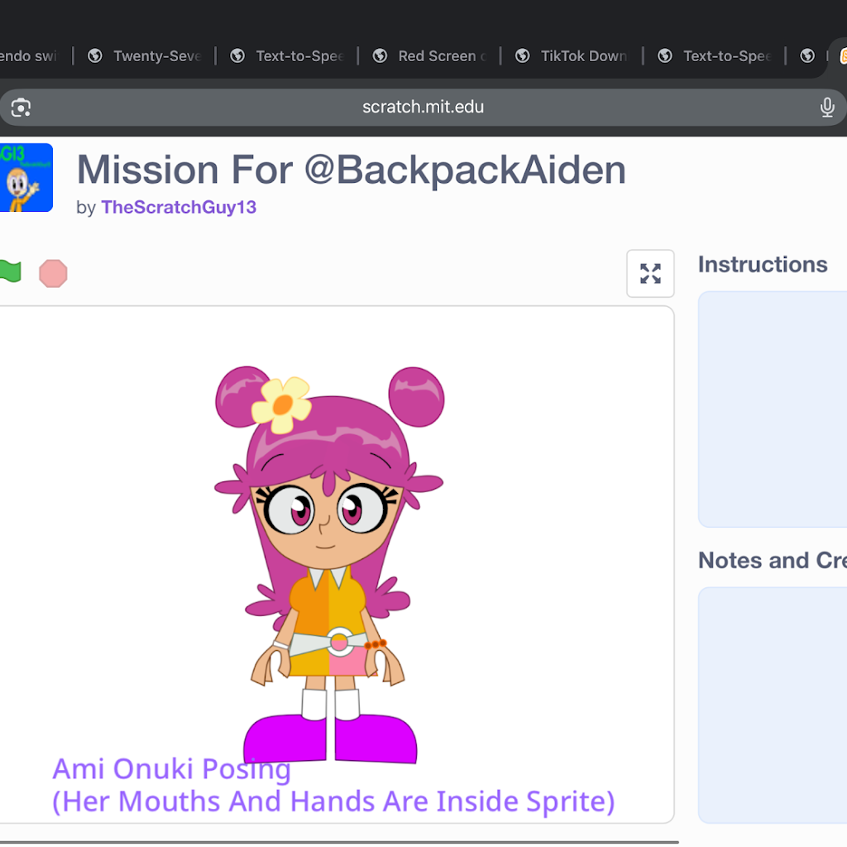847x847 pixels.
Task: Switch to the Red Screen tab
Action: (430, 56)
